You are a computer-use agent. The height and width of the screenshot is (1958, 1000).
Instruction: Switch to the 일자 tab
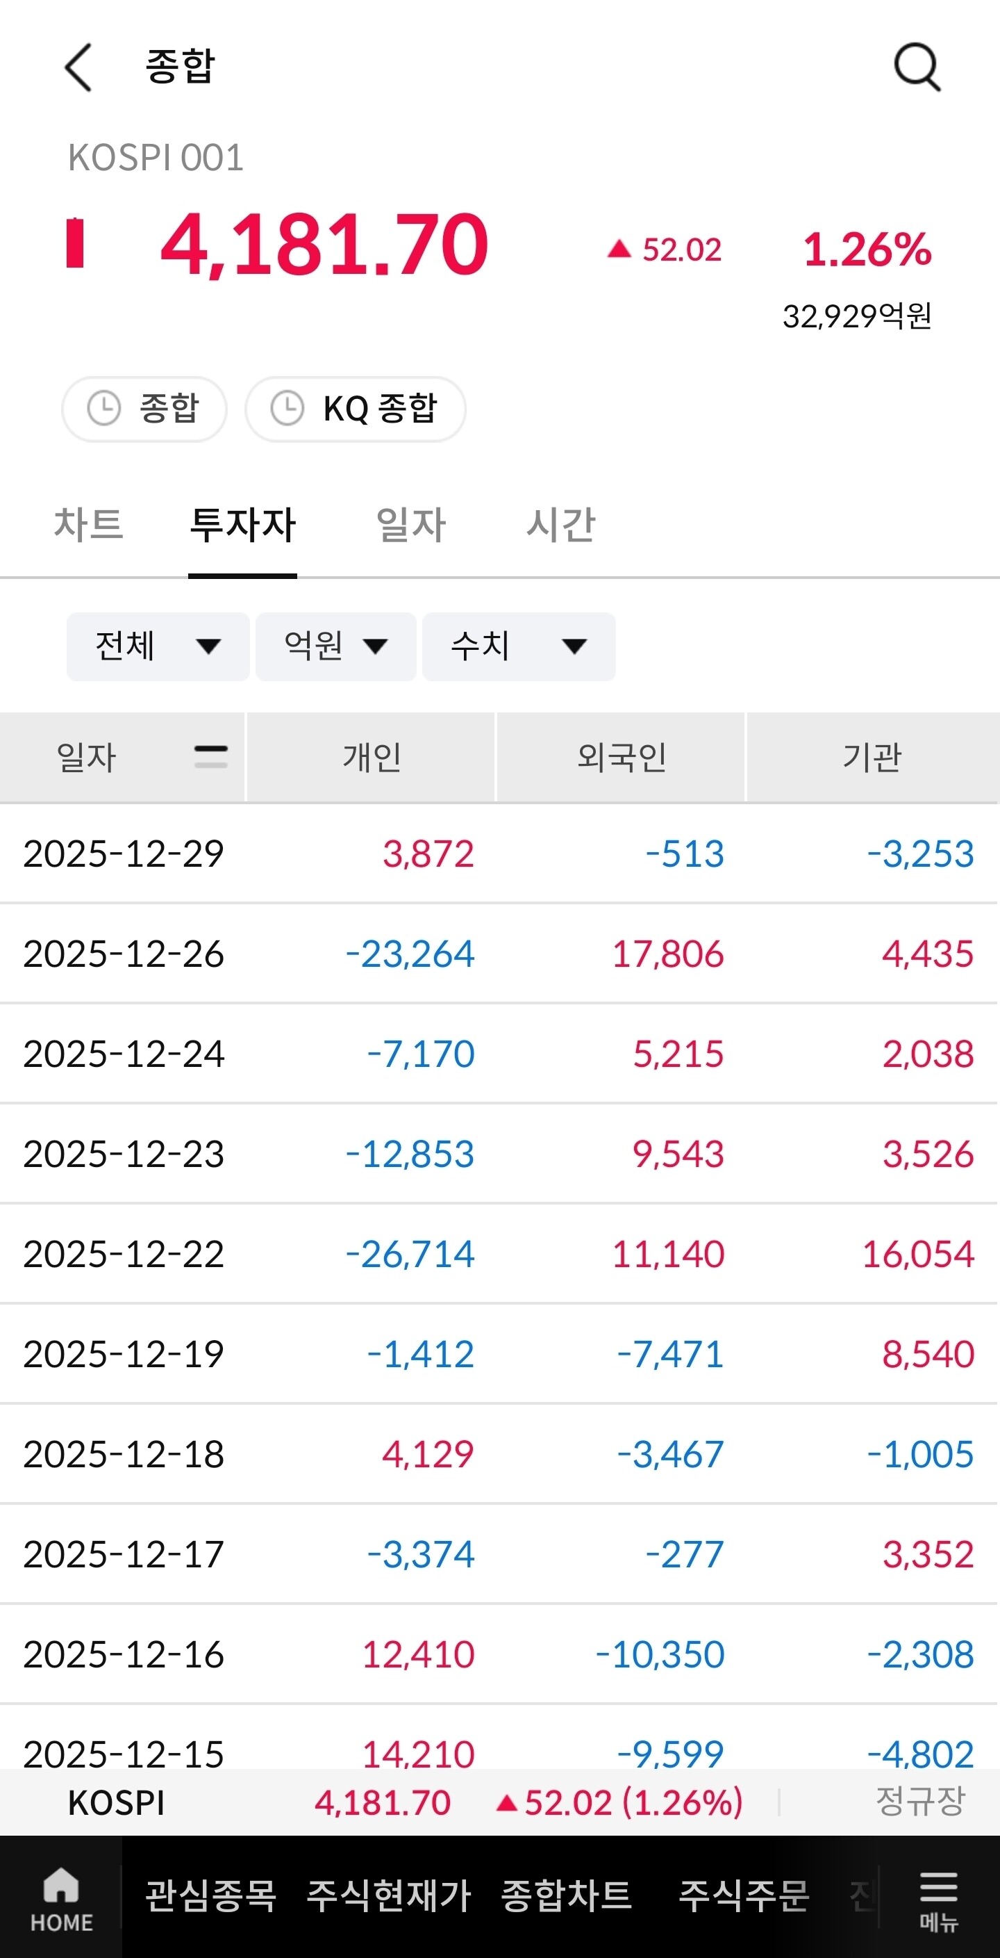pos(412,525)
